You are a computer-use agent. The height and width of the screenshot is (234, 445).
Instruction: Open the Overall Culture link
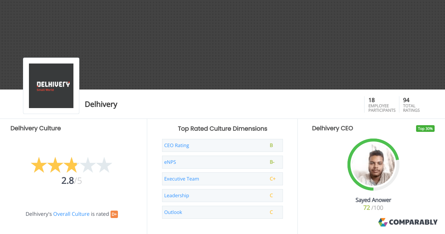click(x=71, y=214)
